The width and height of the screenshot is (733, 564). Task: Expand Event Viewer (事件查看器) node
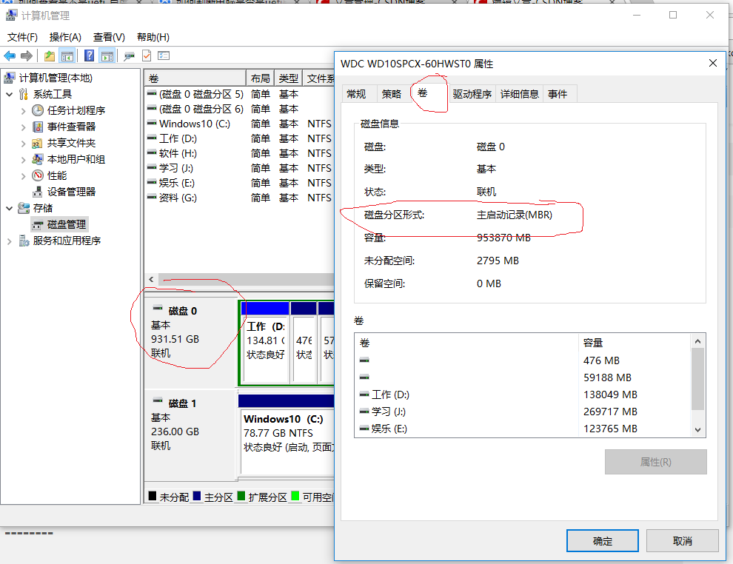(24, 127)
